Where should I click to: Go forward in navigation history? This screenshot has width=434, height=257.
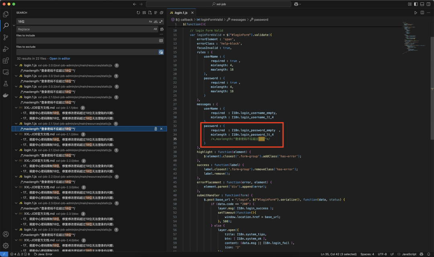pos(141,4)
